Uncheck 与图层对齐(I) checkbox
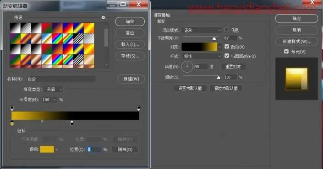323x169 pixels. click(227, 56)
